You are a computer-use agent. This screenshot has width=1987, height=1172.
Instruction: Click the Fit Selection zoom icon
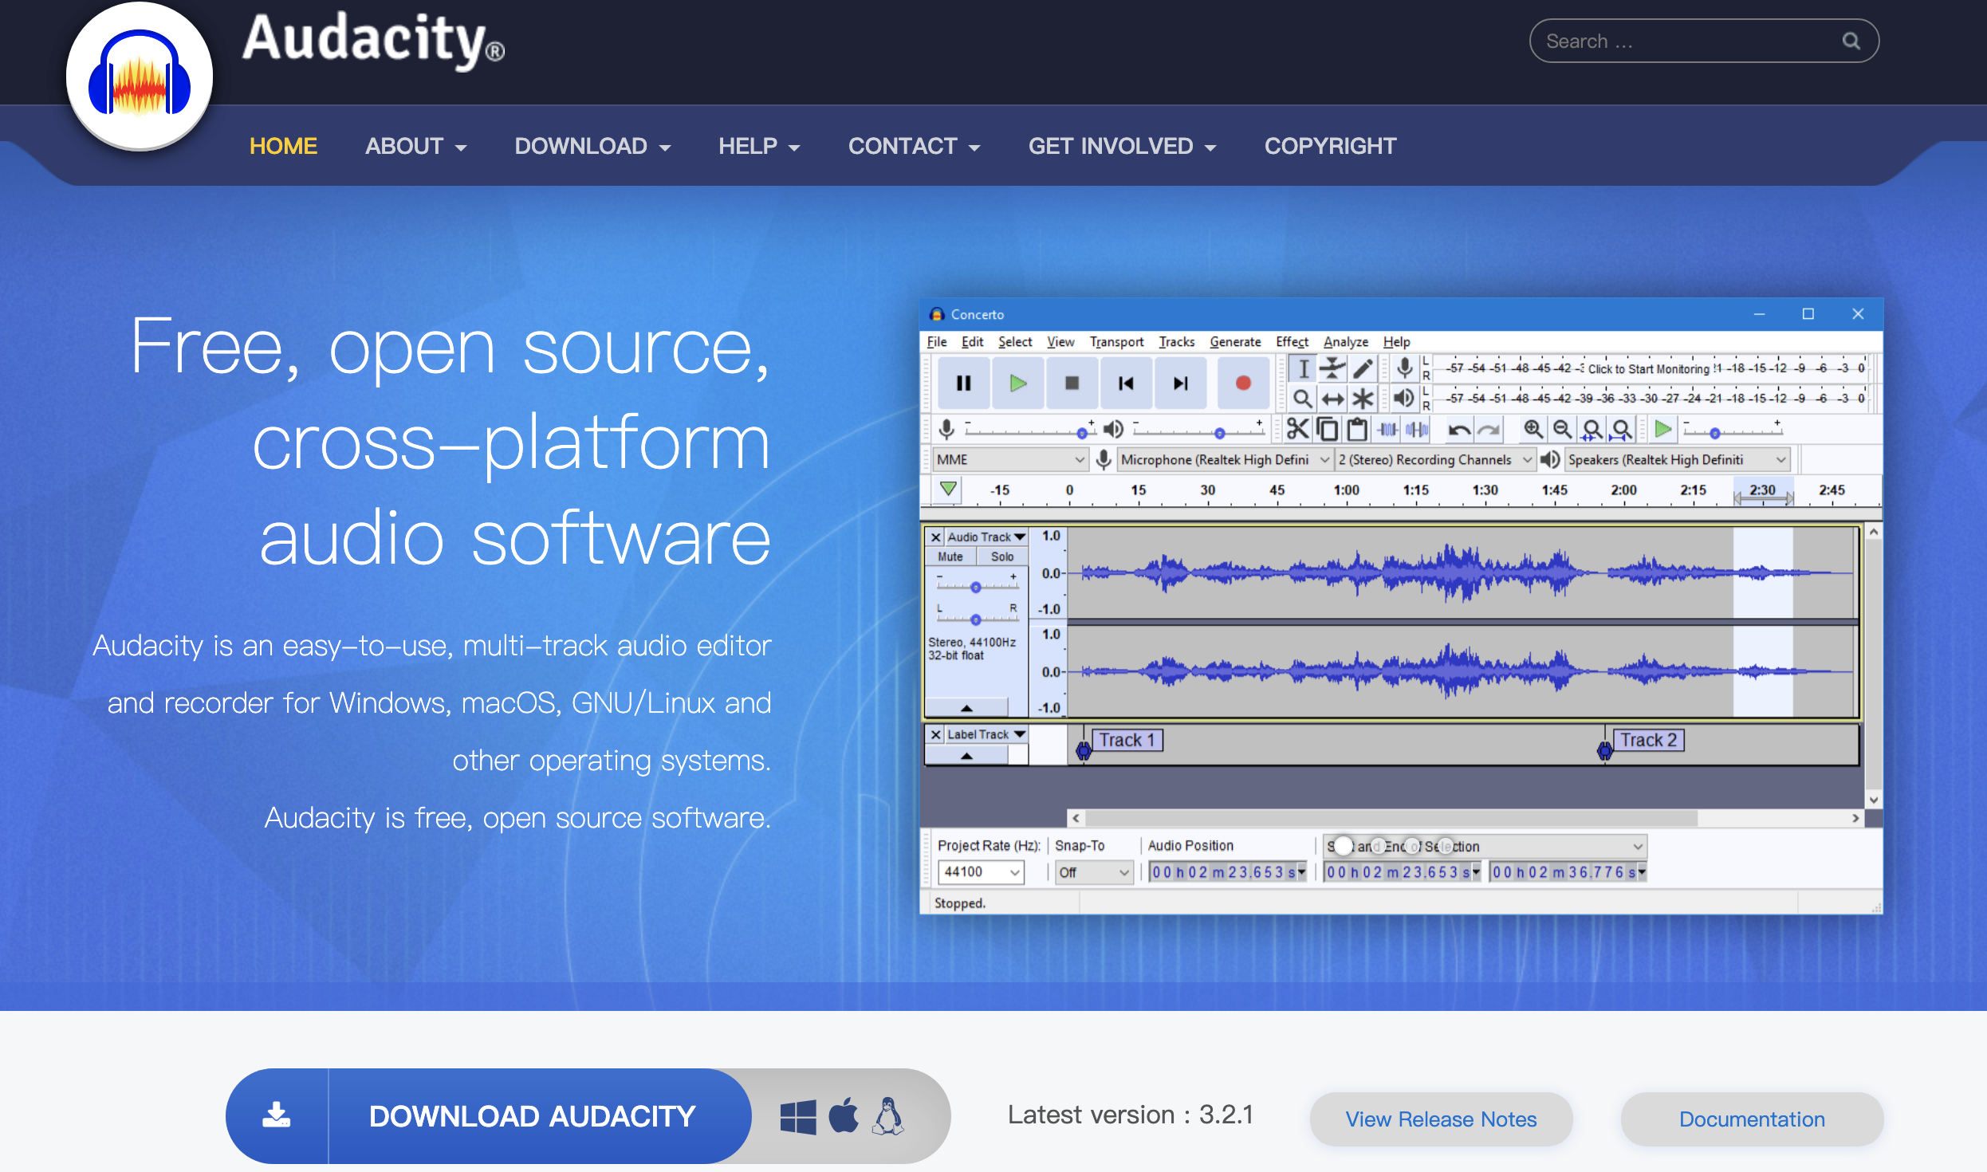1592,430
